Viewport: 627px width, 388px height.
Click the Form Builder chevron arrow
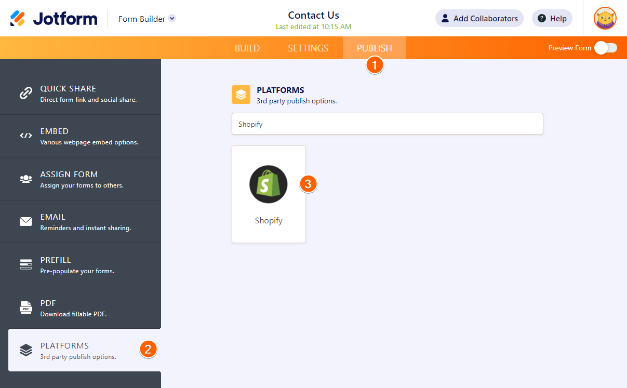171,18
